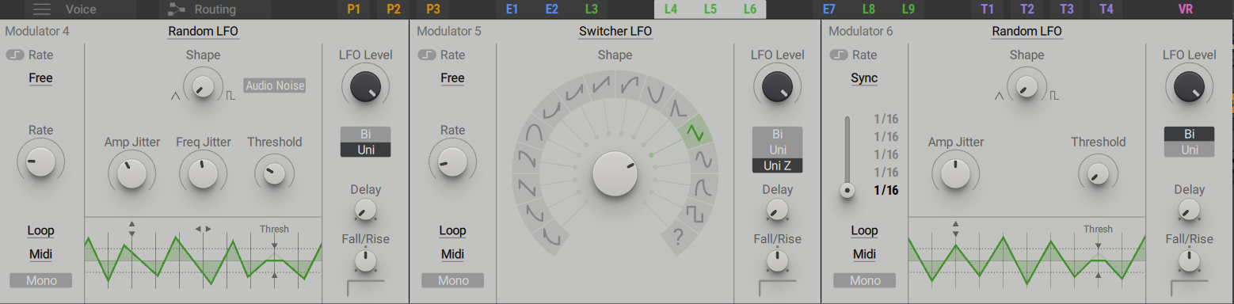Image resolution: width=1234 pixels, height=304 pixels.
Task: Select the U-shaped parabola segment in shape wheel
Action: pos(655,95)
